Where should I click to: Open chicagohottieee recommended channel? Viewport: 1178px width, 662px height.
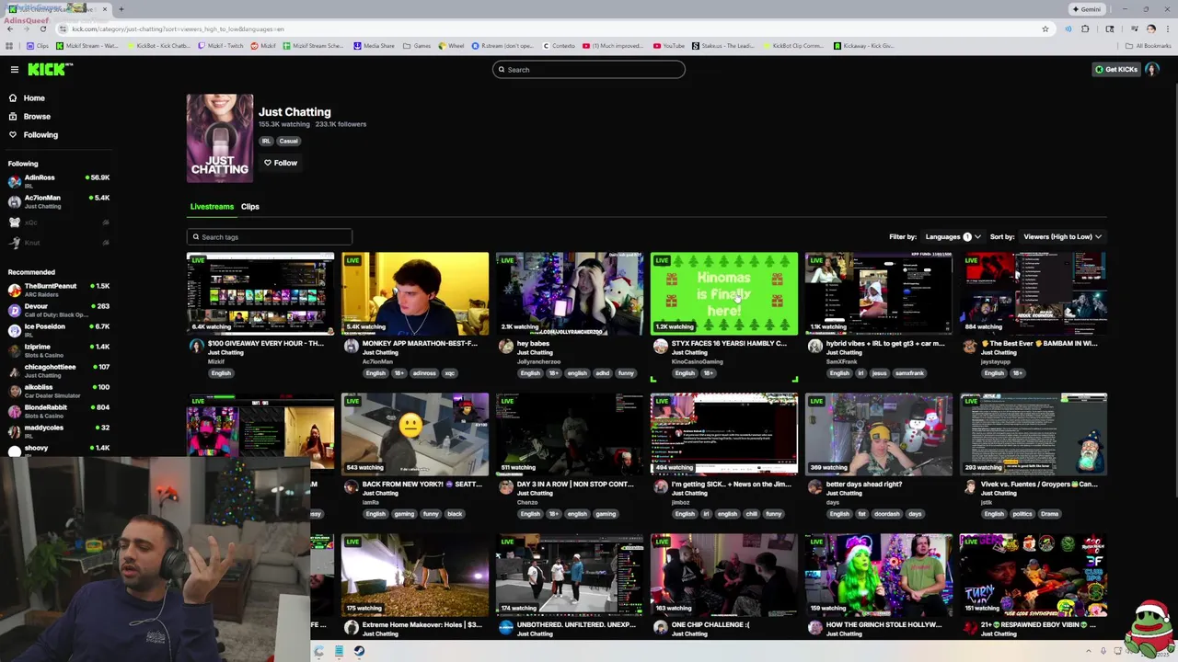click(x=59, y=371)
